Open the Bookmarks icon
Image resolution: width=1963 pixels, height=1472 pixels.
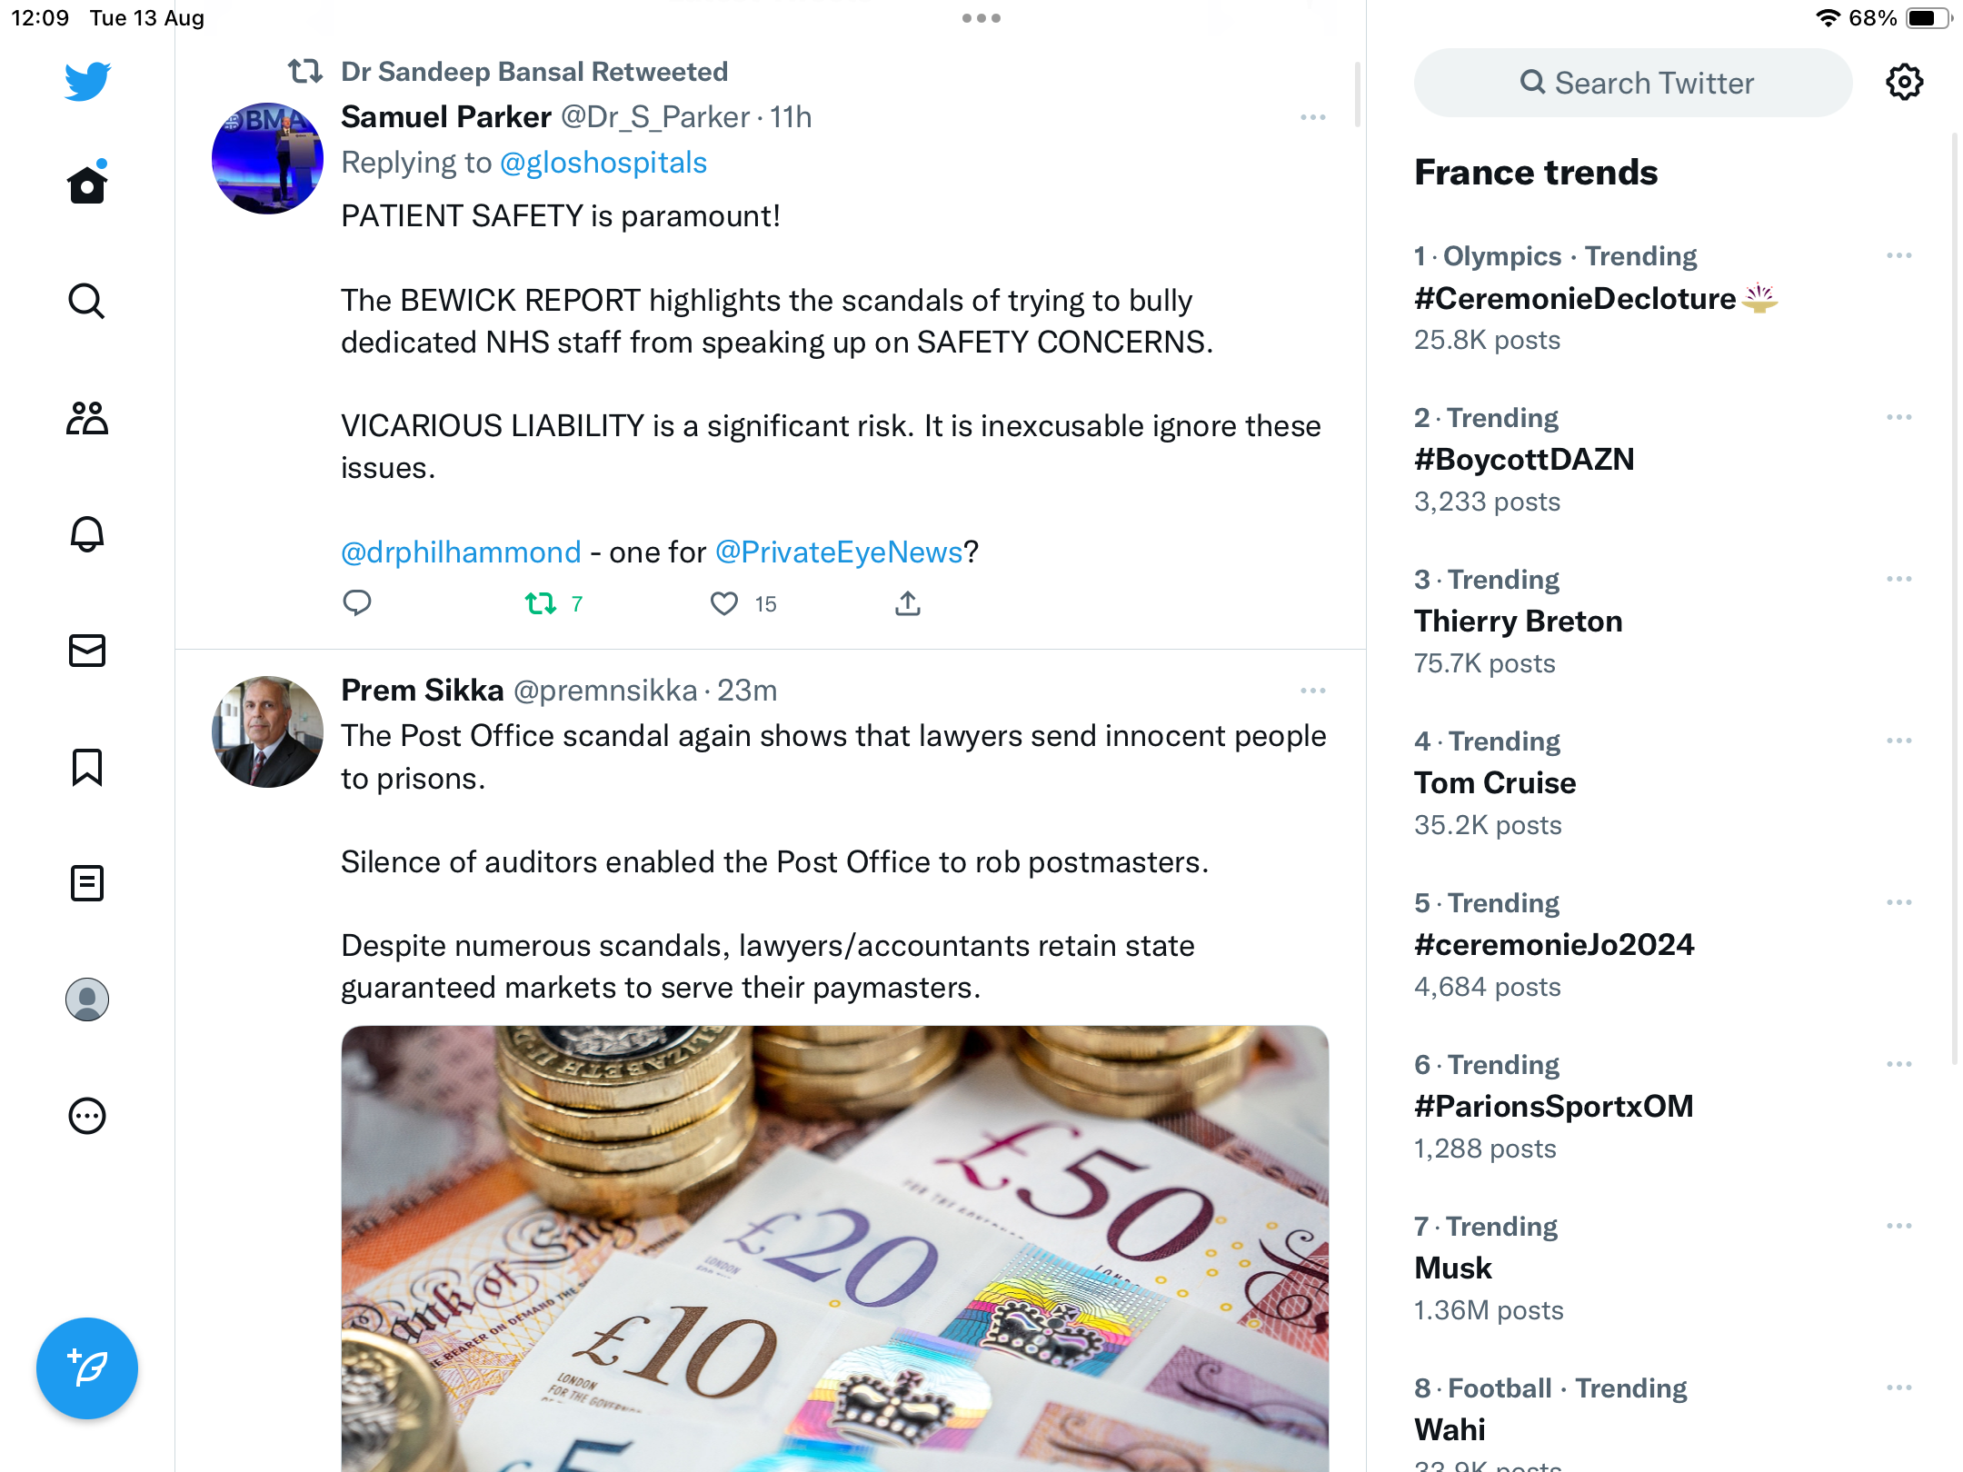(87, 767)
